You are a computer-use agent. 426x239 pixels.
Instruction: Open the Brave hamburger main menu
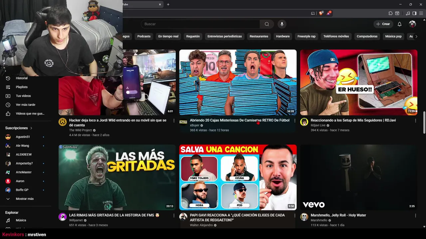[421, 13]
